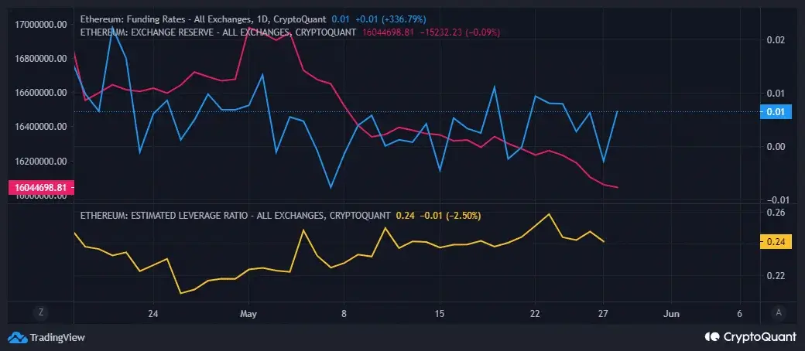Click the 0.26 leverage axis label
Screen dimensions: 805x351
(776, 212)
